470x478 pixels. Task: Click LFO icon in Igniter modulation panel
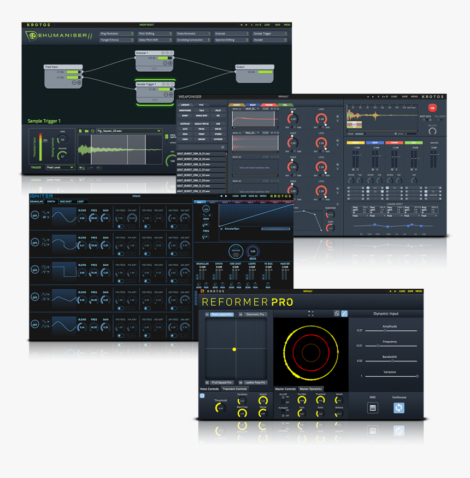click(206, 209)
